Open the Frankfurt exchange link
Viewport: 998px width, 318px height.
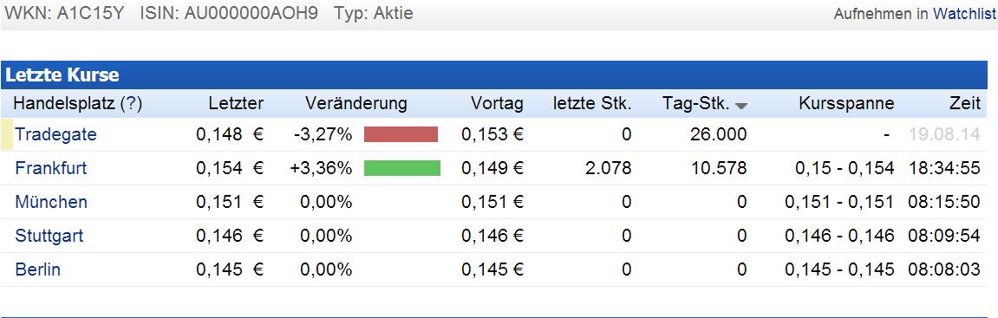click(51, 168)
